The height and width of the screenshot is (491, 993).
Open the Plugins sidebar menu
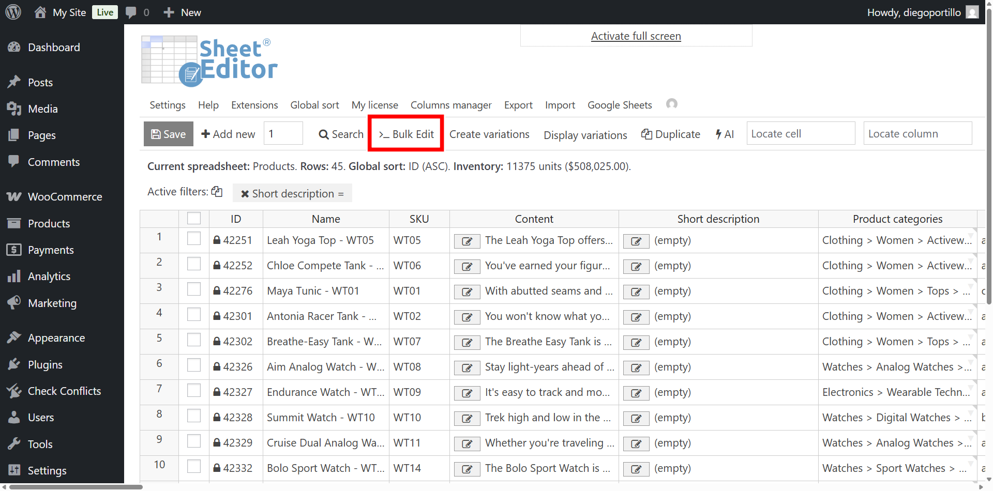click(x=45, y=364)
